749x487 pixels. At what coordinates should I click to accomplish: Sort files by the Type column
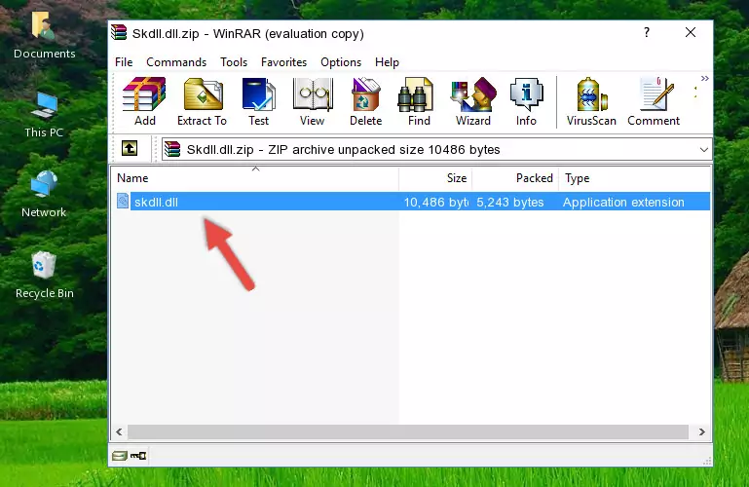pos(634,178)
